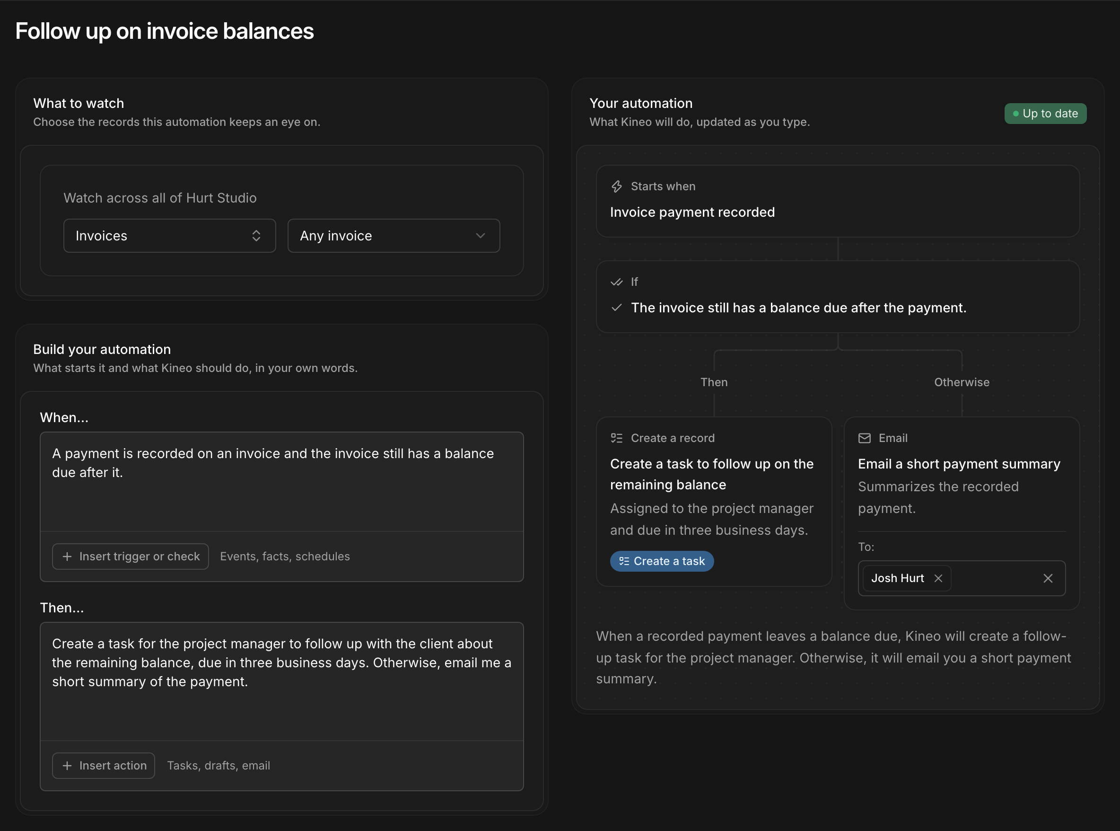Click the up-down chevrons in the Invoices selector
Image resolution: width=1120 pixels, height=831 pixels.
click(x=256, y=235)
